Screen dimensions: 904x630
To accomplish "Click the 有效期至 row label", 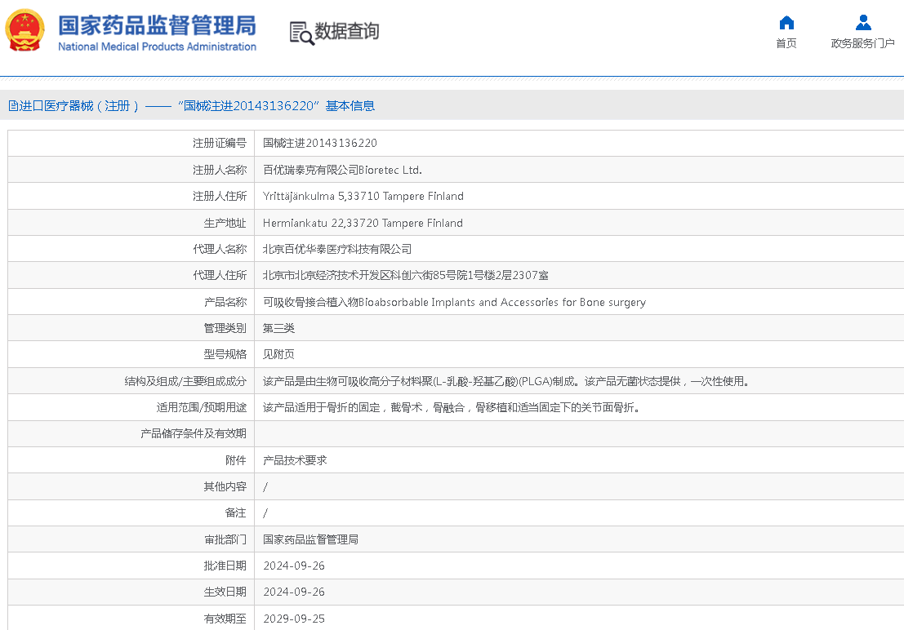I will coord(225,619).
